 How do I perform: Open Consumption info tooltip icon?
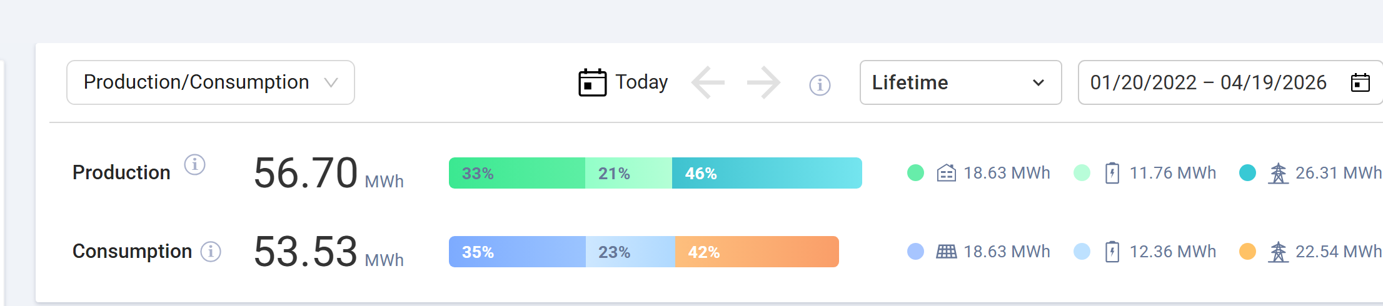pos(211,252)
